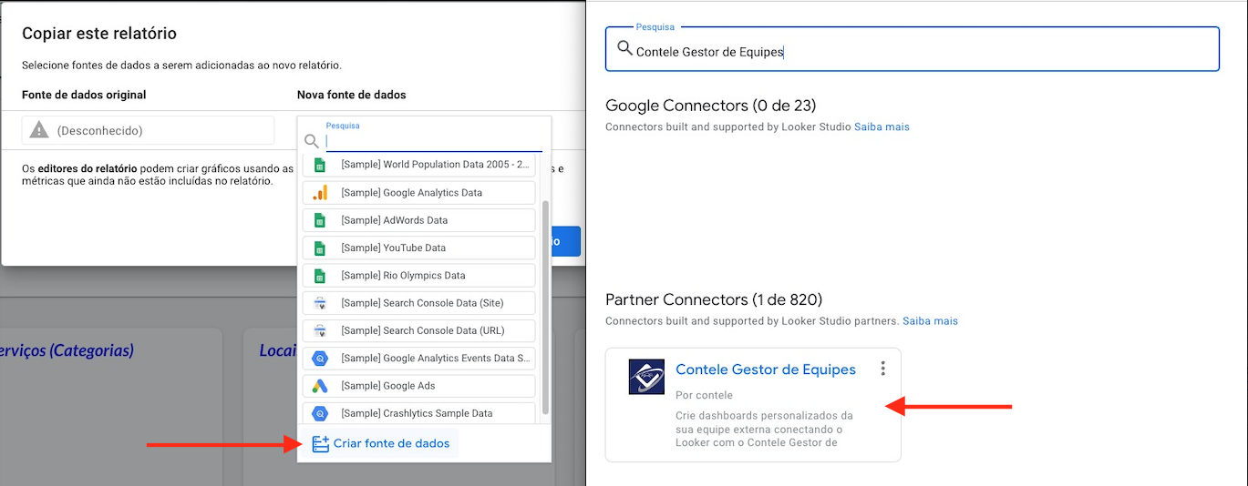Click the Sheets icon for World Population Data
This screenshot has height=486, width=1248.
[320, 165]
